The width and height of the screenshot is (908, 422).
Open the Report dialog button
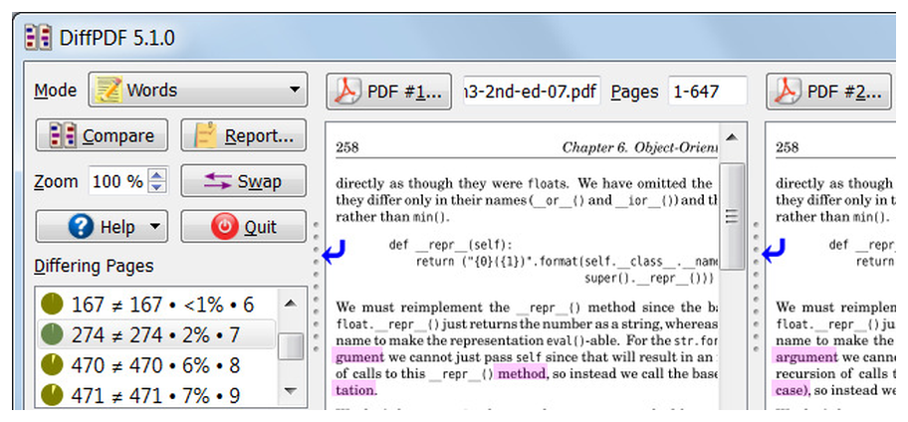244,136
